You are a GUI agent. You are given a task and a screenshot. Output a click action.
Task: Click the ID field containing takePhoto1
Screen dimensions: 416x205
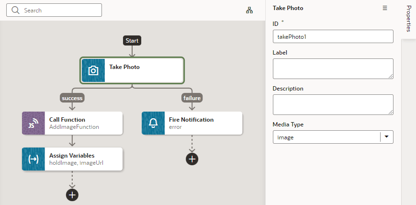pos(333,37)
